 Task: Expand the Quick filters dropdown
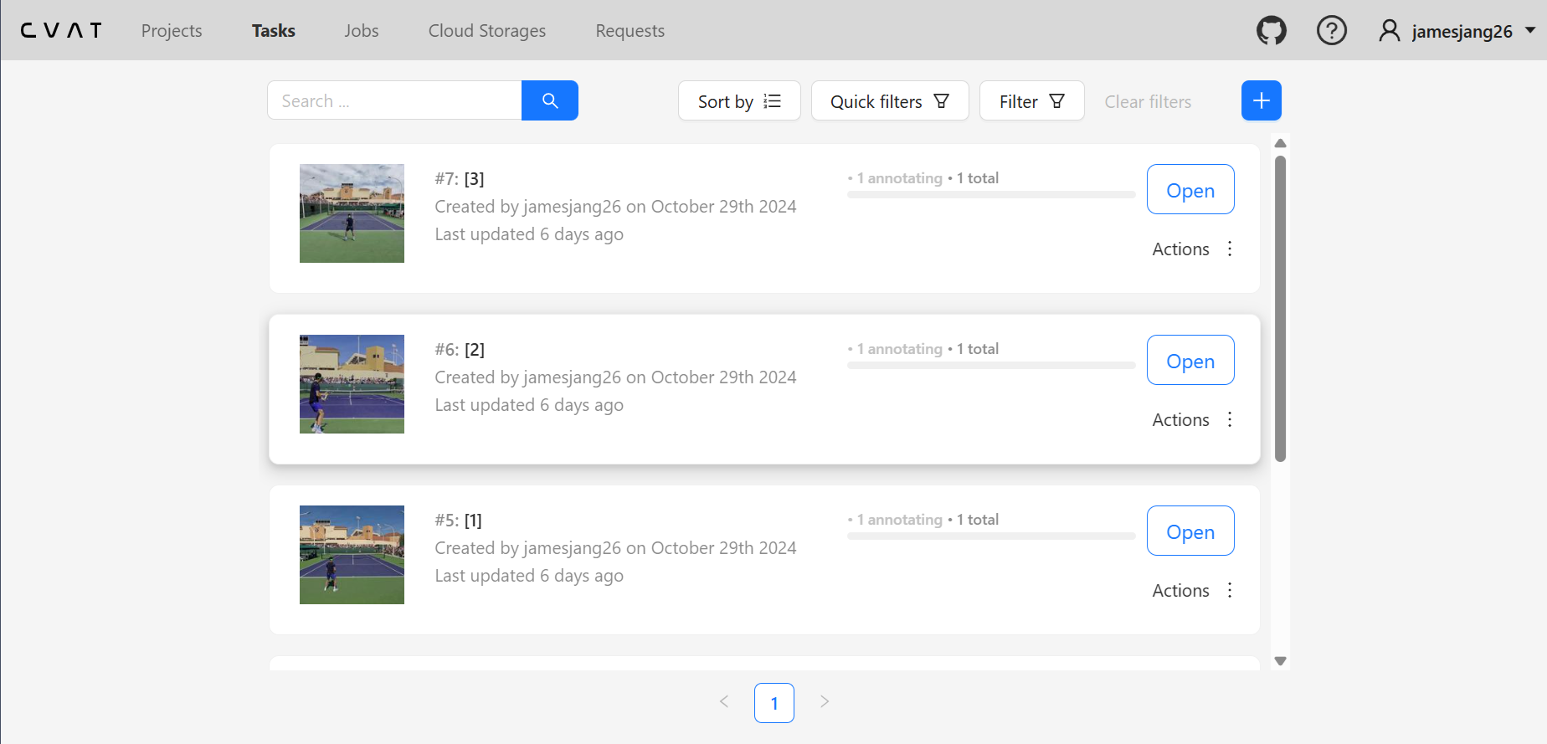889,101
